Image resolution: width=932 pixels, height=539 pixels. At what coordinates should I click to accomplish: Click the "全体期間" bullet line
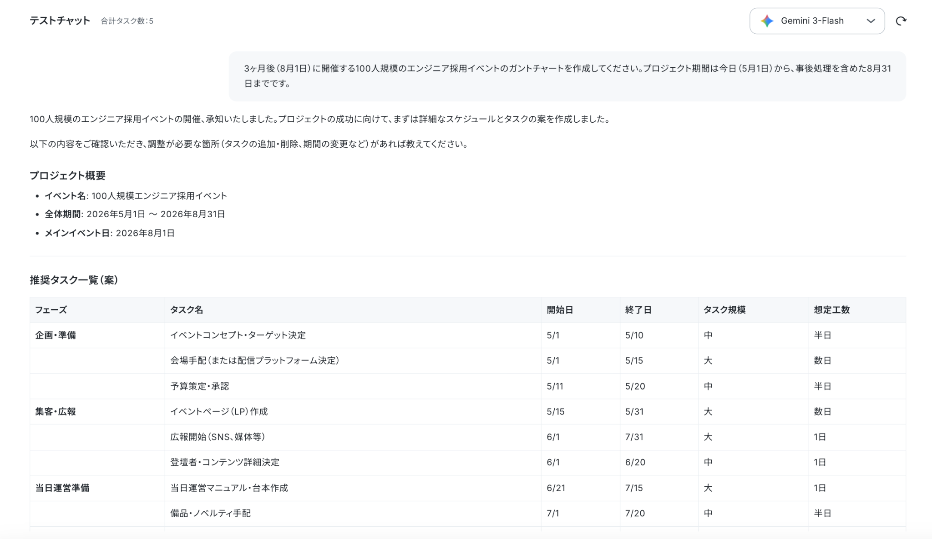135,214
